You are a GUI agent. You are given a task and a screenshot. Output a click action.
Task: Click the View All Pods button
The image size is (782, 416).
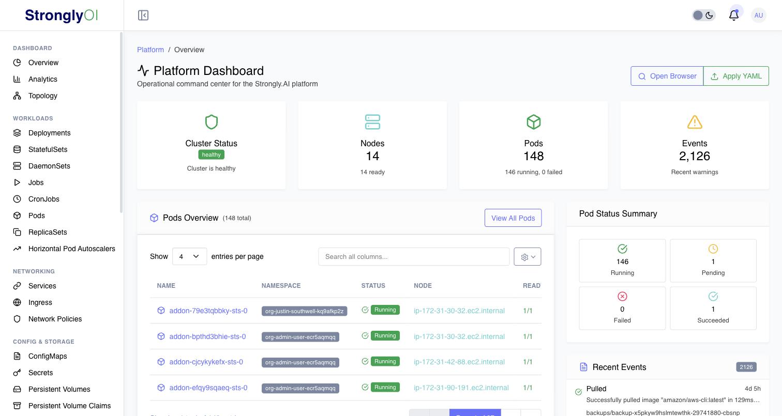click(513, 218)
